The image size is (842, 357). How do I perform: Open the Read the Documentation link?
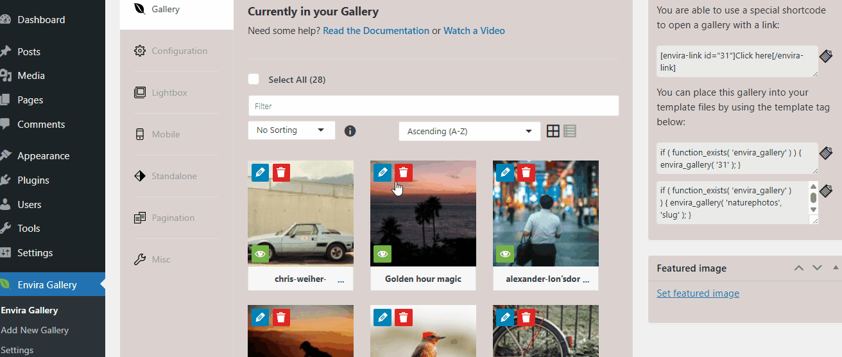click(376, 31)
